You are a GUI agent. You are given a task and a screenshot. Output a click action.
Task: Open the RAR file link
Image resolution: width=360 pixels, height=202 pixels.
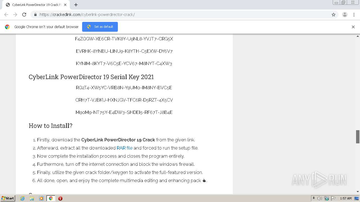[125, 148]
